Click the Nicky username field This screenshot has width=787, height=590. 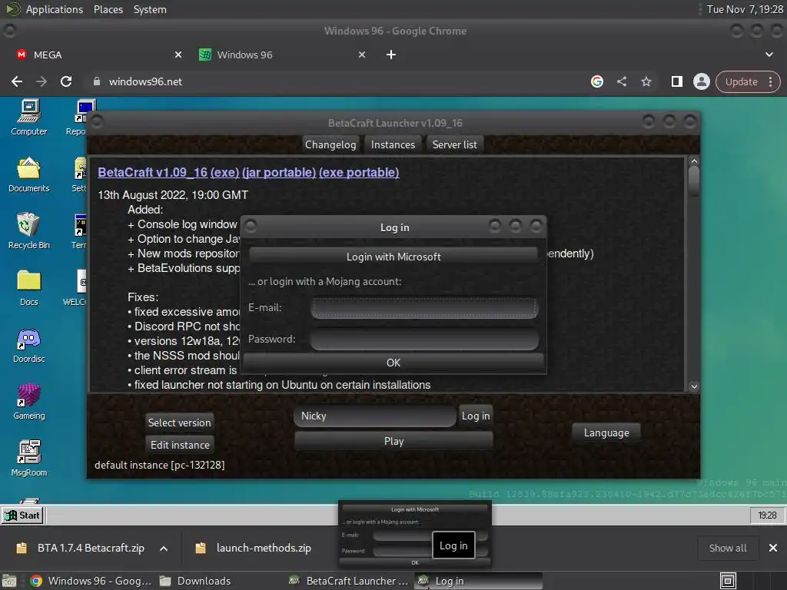[x=375, y=416]
